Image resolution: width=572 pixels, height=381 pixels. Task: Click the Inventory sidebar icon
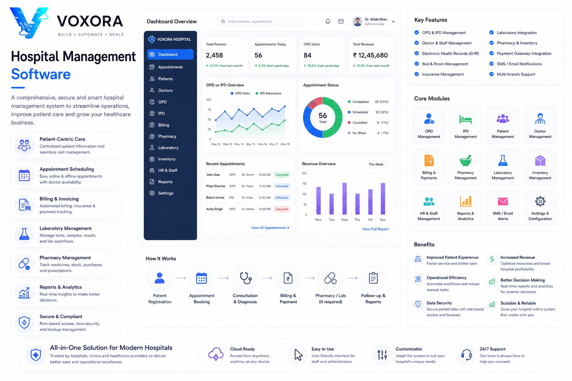click(152, 159)
